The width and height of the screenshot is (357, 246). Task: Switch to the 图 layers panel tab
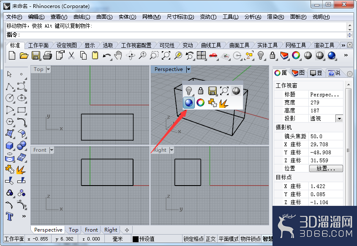[298, 73]
